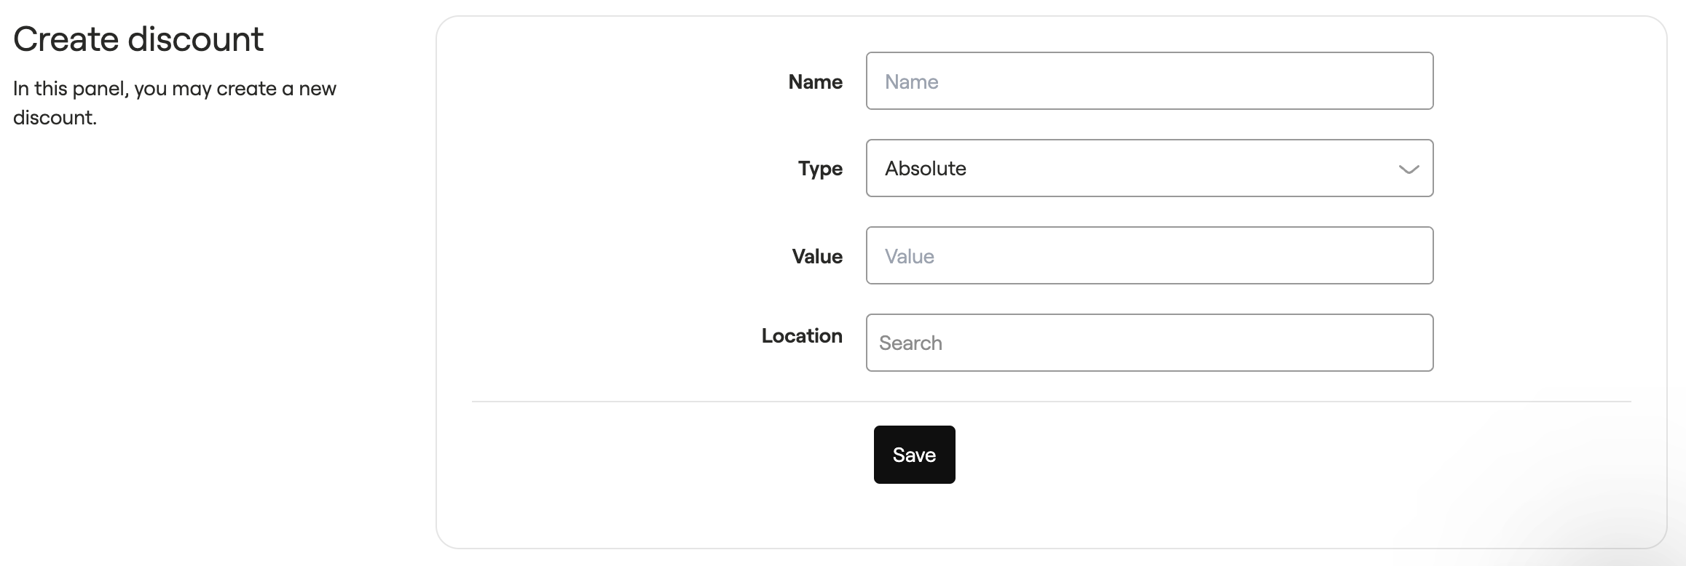Click into the Value input field

tap(1149, 255)
